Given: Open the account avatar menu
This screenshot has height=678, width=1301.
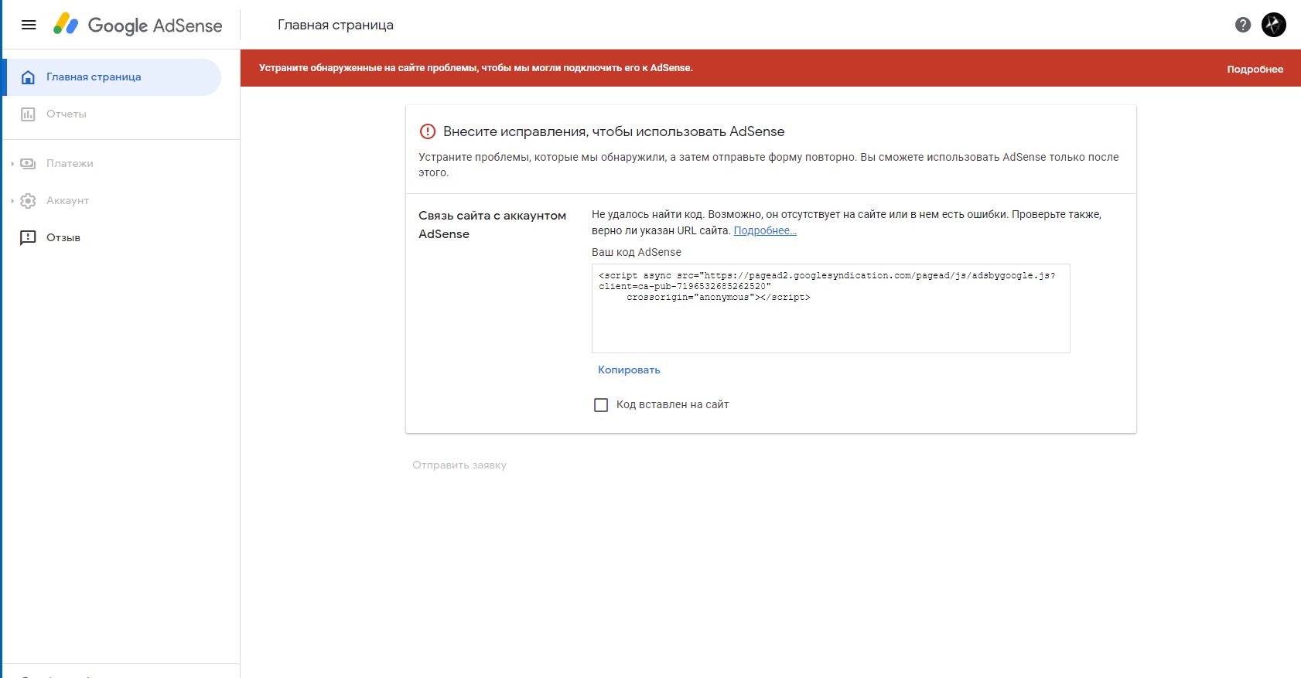Looking at the screenshot, I should (x=1274, y=25).
